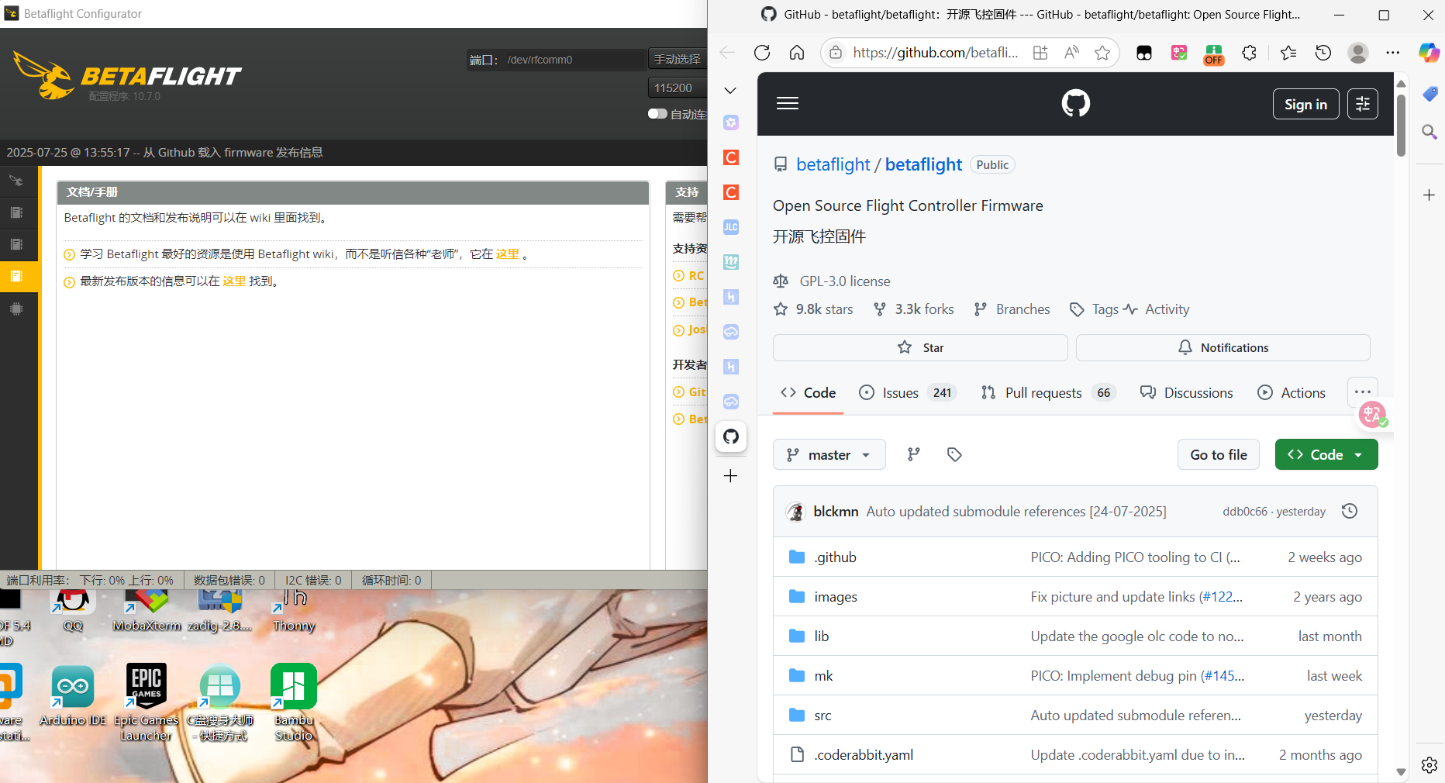Click the blckmn commit author name
Image resolution: width=1445 pixels, height=783 pixels.
tap(836, 512)
